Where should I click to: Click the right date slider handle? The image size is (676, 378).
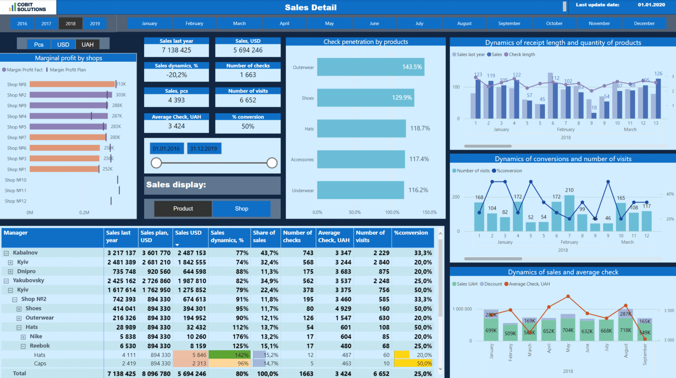[x=272, y=163]
